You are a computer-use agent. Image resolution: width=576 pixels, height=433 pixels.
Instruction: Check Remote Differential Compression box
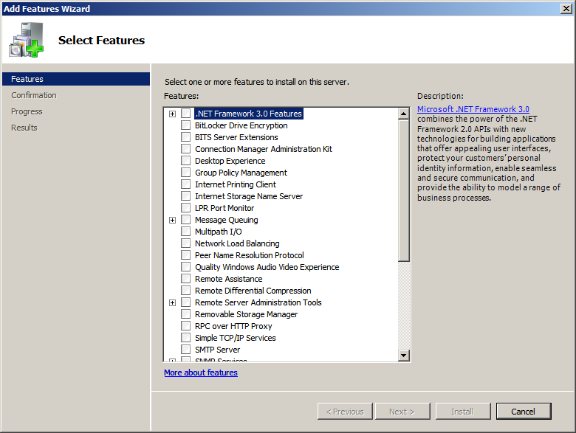pyautogui.click(x=186, y=290)
